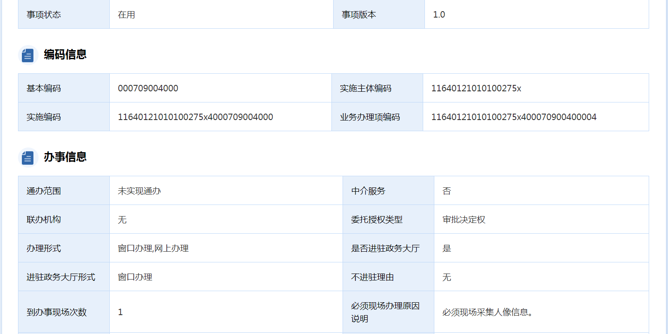Click the value 11640121010100275x
Image resolution: width=668 pixels, height=334 pixels.
click(x=476, y=88)
